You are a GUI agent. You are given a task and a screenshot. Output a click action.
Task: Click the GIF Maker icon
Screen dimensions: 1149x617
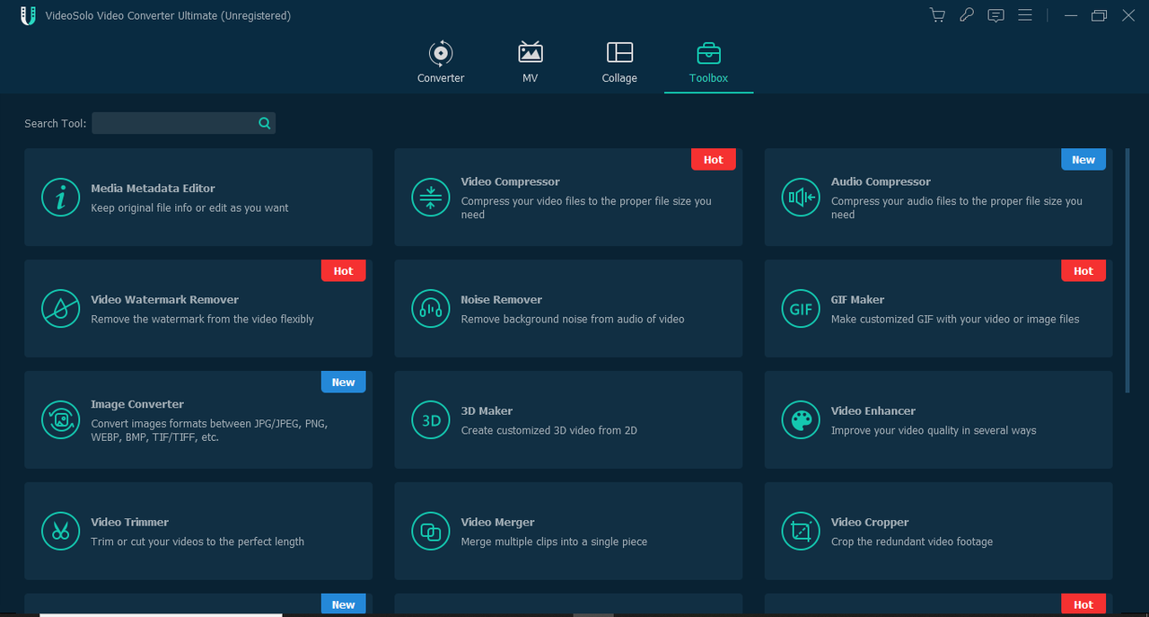coord(801,309)
